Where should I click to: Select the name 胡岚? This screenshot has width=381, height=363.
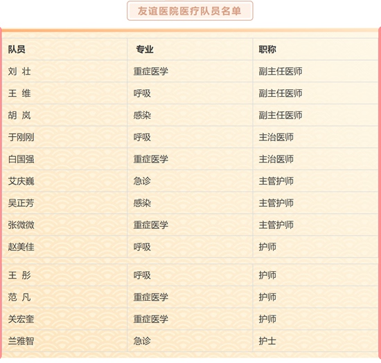coord(19,115)
